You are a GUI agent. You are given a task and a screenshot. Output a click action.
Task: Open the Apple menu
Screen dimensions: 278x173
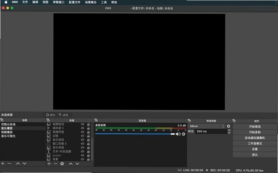(x=6, y=2)
